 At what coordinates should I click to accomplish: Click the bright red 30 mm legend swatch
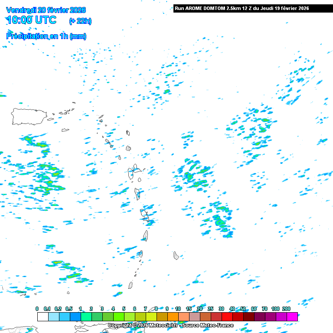(x=227, y=317)
